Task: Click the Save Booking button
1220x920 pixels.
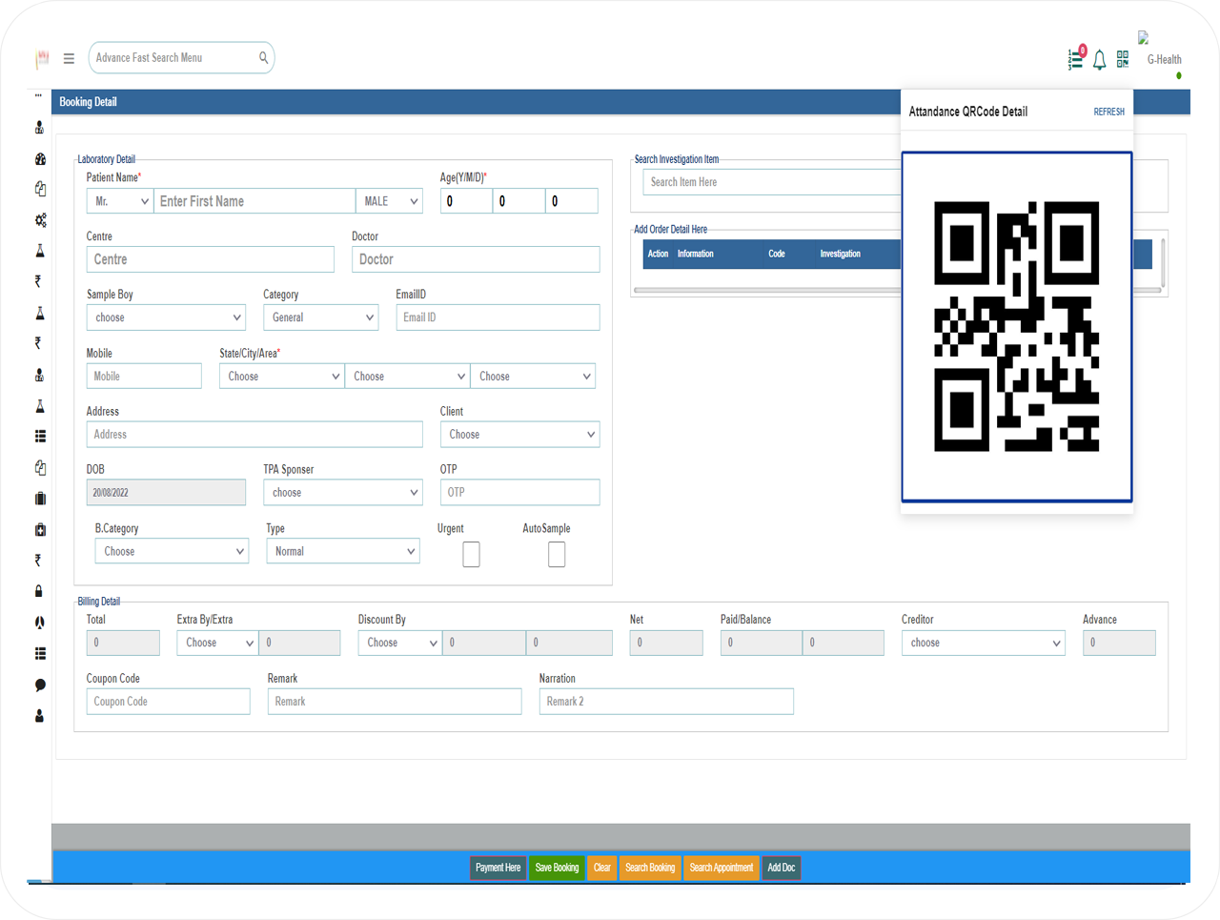Action: point(557,868)
